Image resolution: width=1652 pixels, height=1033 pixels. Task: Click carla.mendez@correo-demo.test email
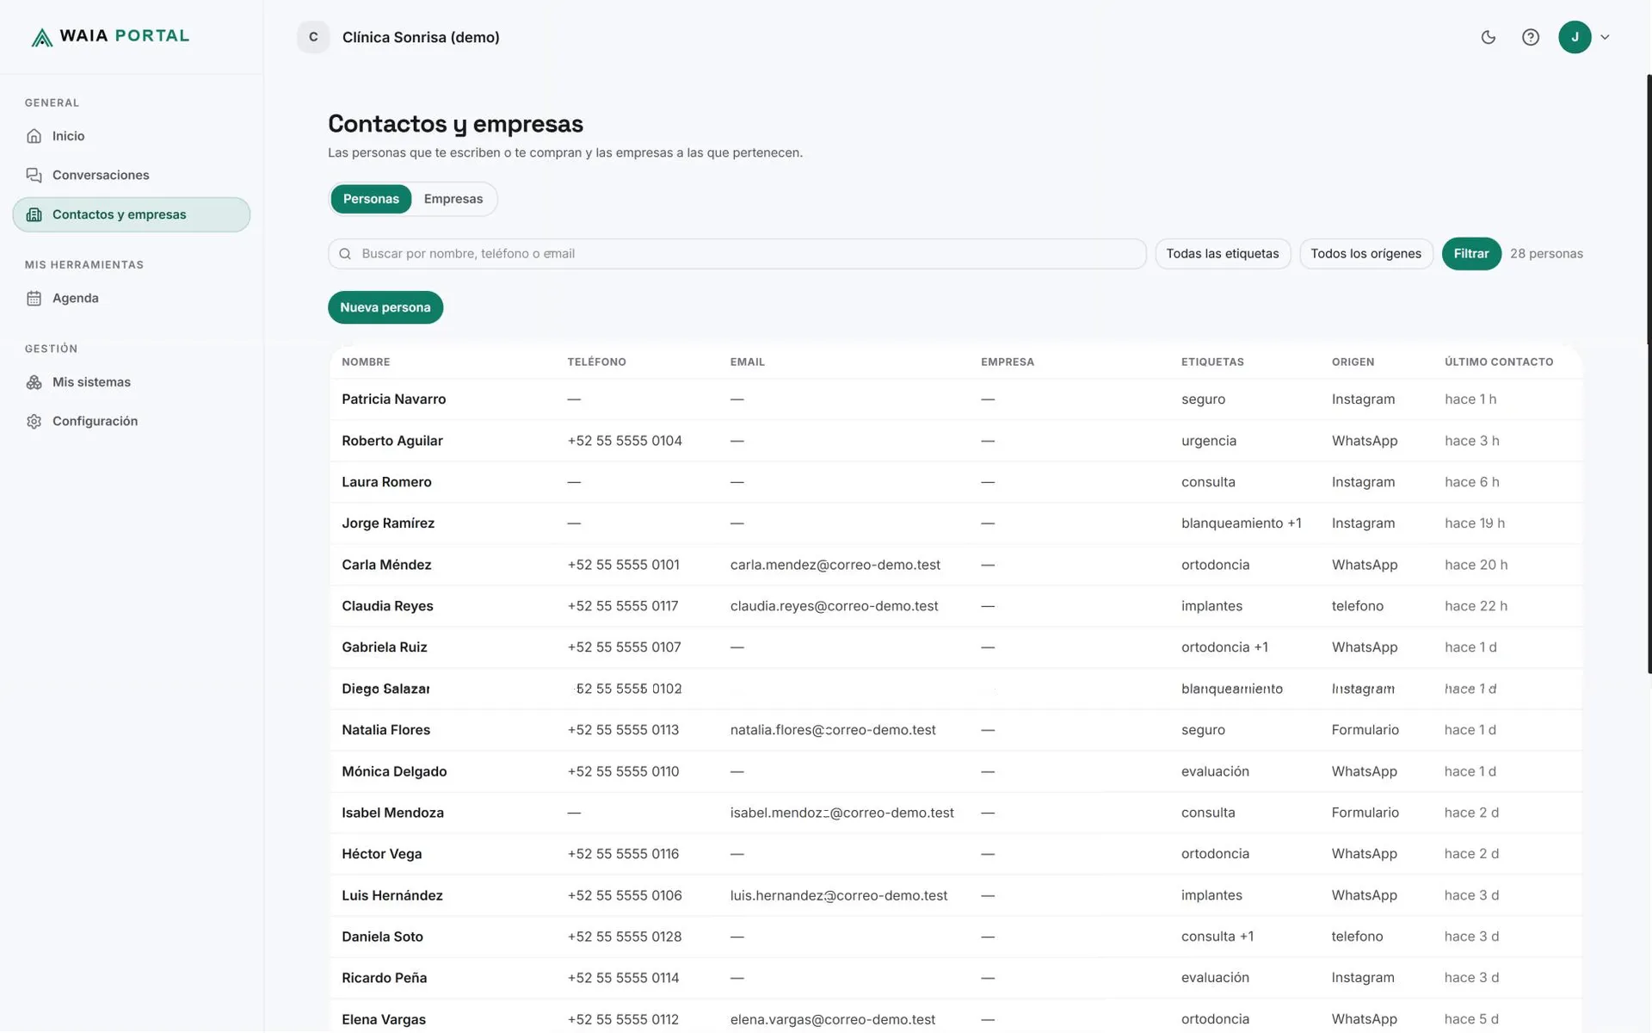tap(835, 565)
